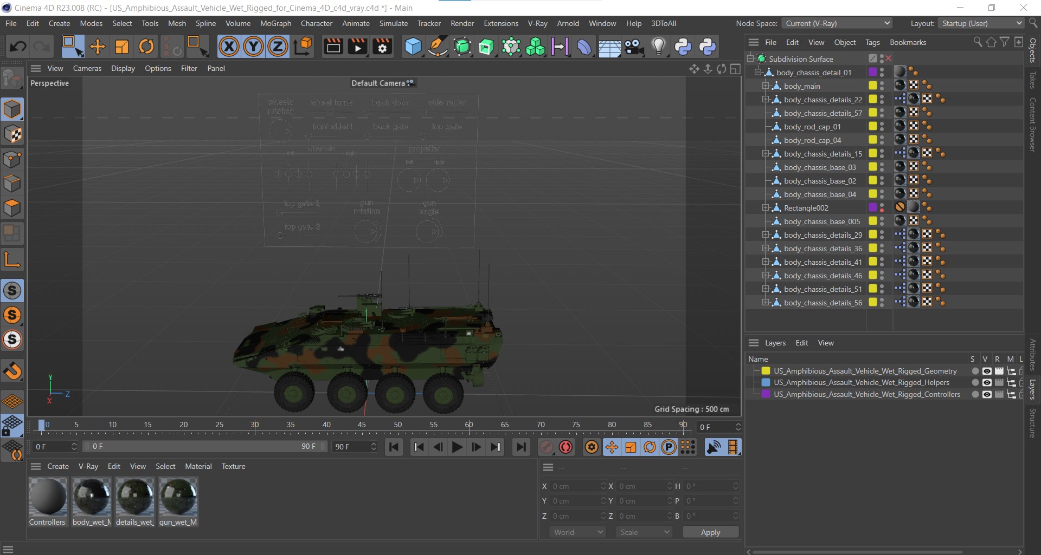Add a Camera object
This screenshot has height=555, width=1041.
click(633, 47)
